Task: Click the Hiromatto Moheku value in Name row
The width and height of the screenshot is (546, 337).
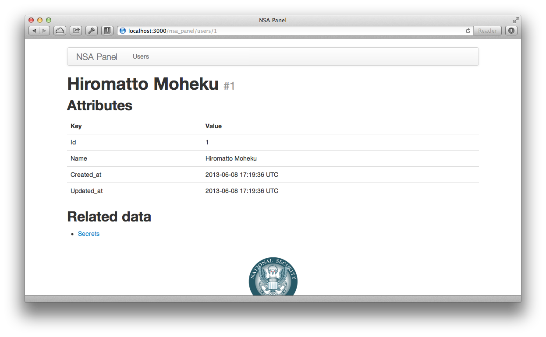Action: point(231,158)
